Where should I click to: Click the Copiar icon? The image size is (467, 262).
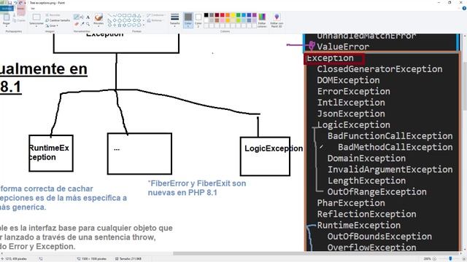click(x=20, y=20)
